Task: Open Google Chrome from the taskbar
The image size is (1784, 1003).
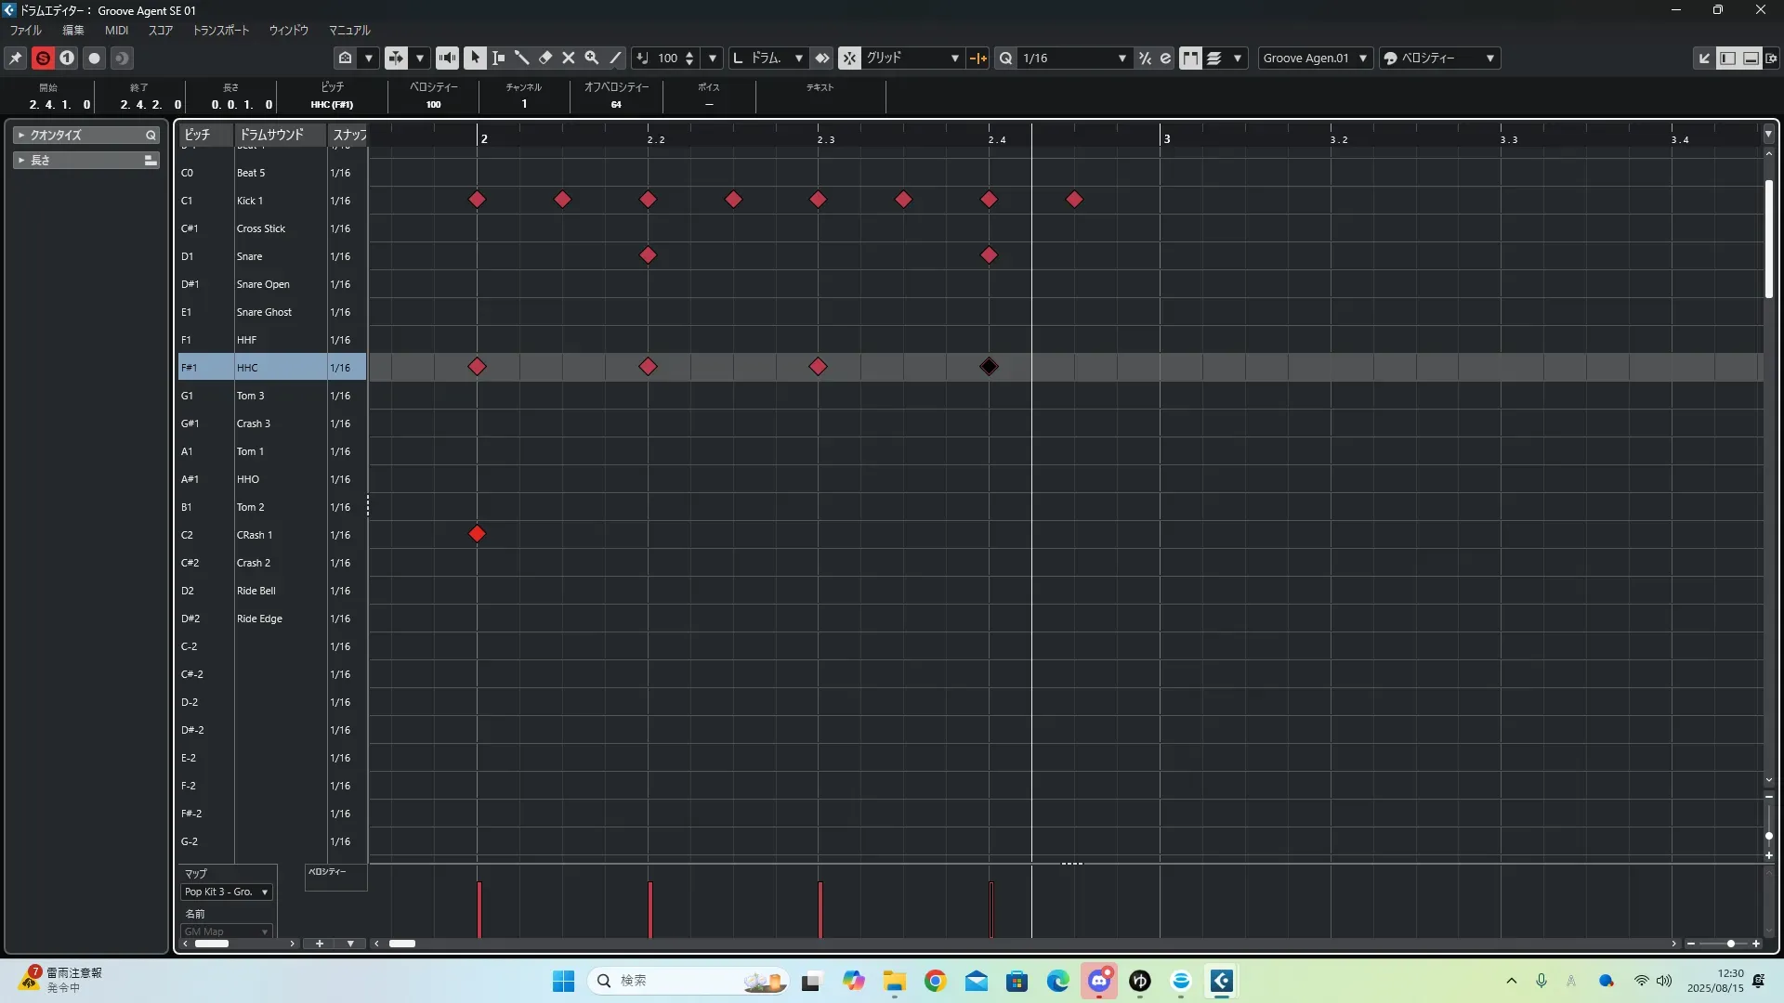Action: [x=935, y=981]
